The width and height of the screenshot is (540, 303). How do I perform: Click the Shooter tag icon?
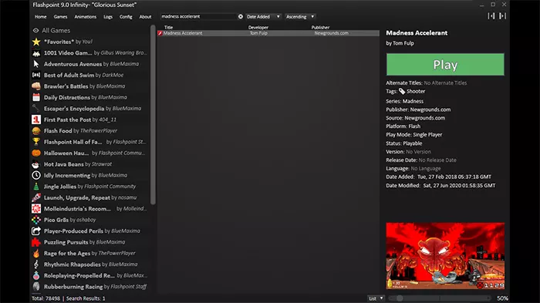[x=402, y=91]
